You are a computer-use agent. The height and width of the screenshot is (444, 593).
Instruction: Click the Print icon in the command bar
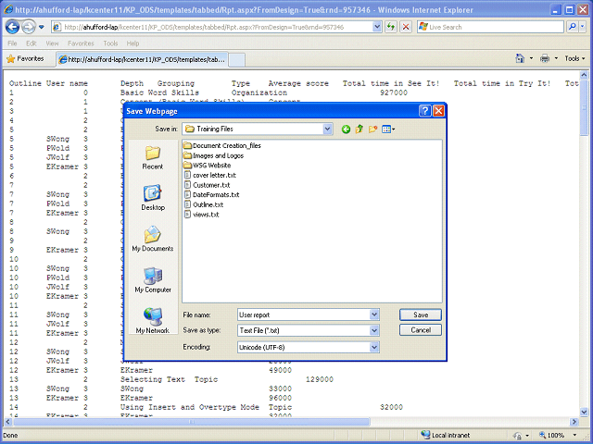click(x=545, y=58)
